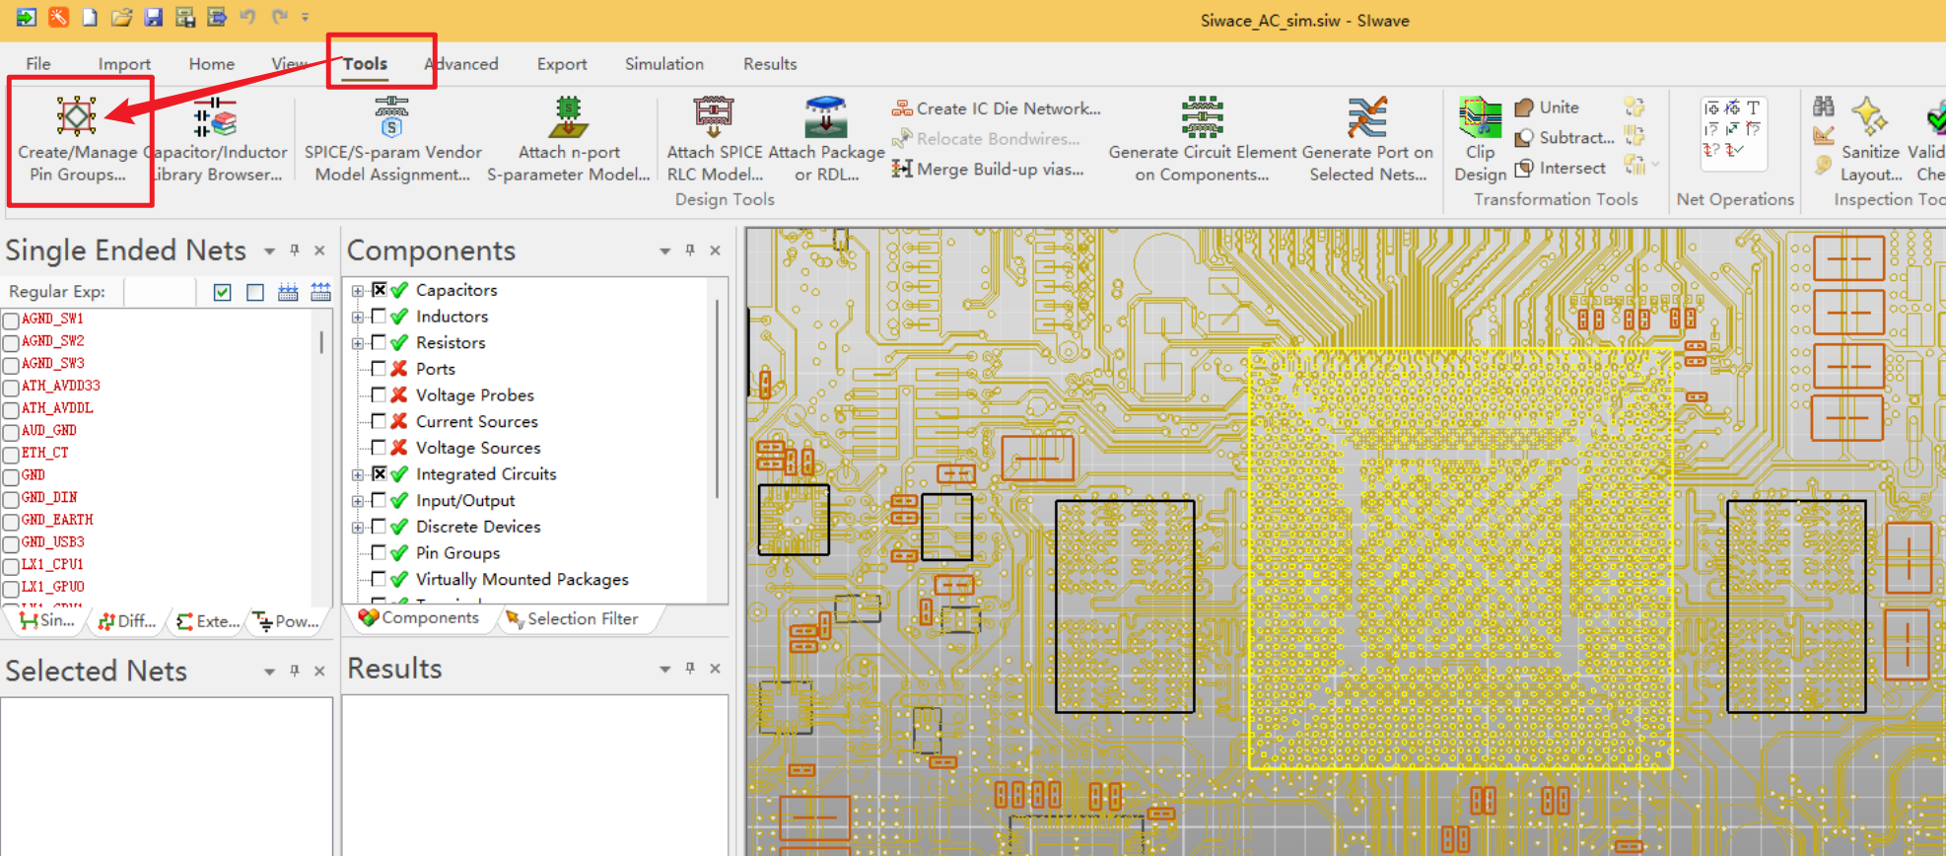Click the Regular Exp input field
The height and width of the screenshot is (856, 1946).
click(x=160, y=292)
